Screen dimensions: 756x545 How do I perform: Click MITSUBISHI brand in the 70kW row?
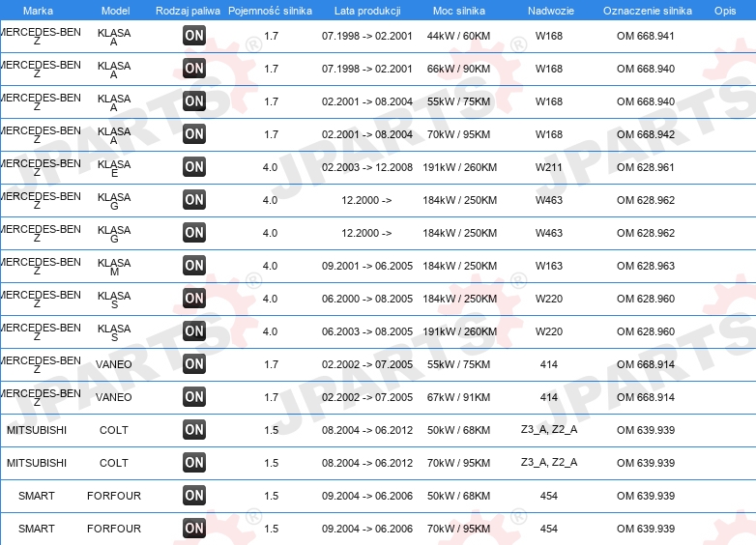(x=37, y=463)
